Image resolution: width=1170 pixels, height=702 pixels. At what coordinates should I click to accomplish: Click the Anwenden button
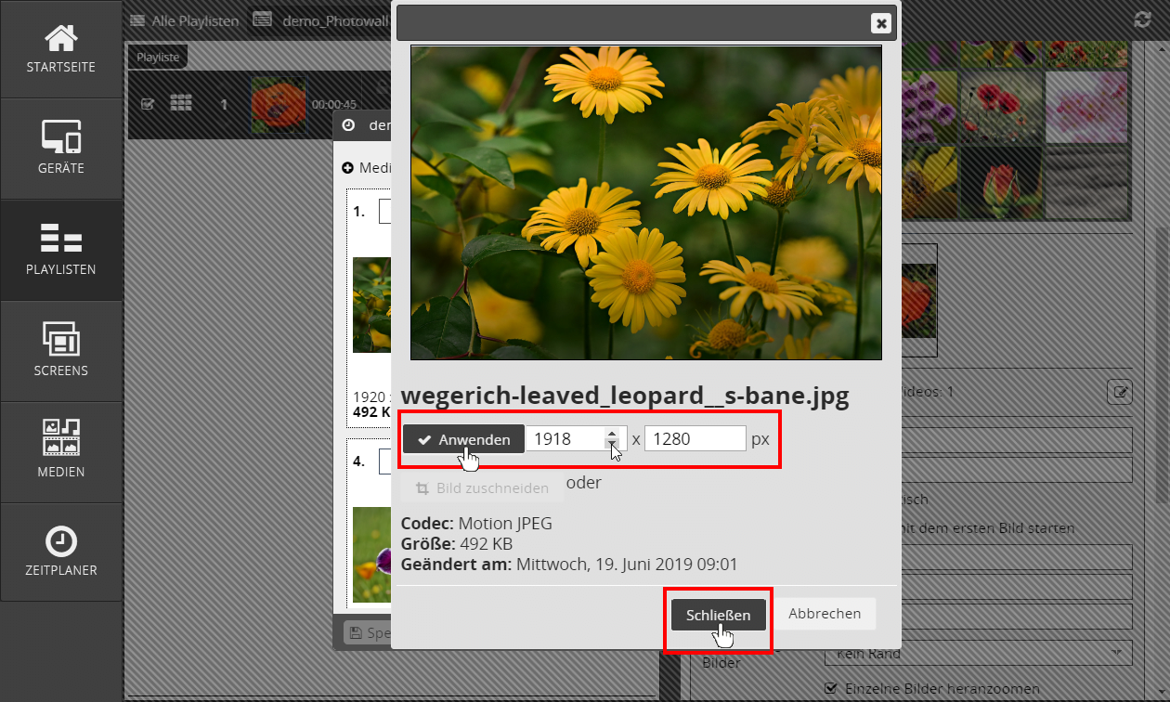click(x=463, y=439)
